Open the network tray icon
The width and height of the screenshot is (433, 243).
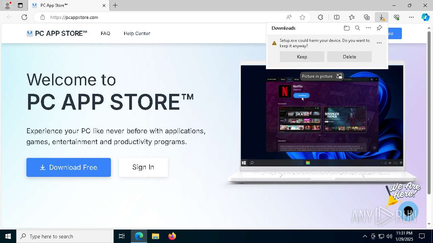coord(381,236)
